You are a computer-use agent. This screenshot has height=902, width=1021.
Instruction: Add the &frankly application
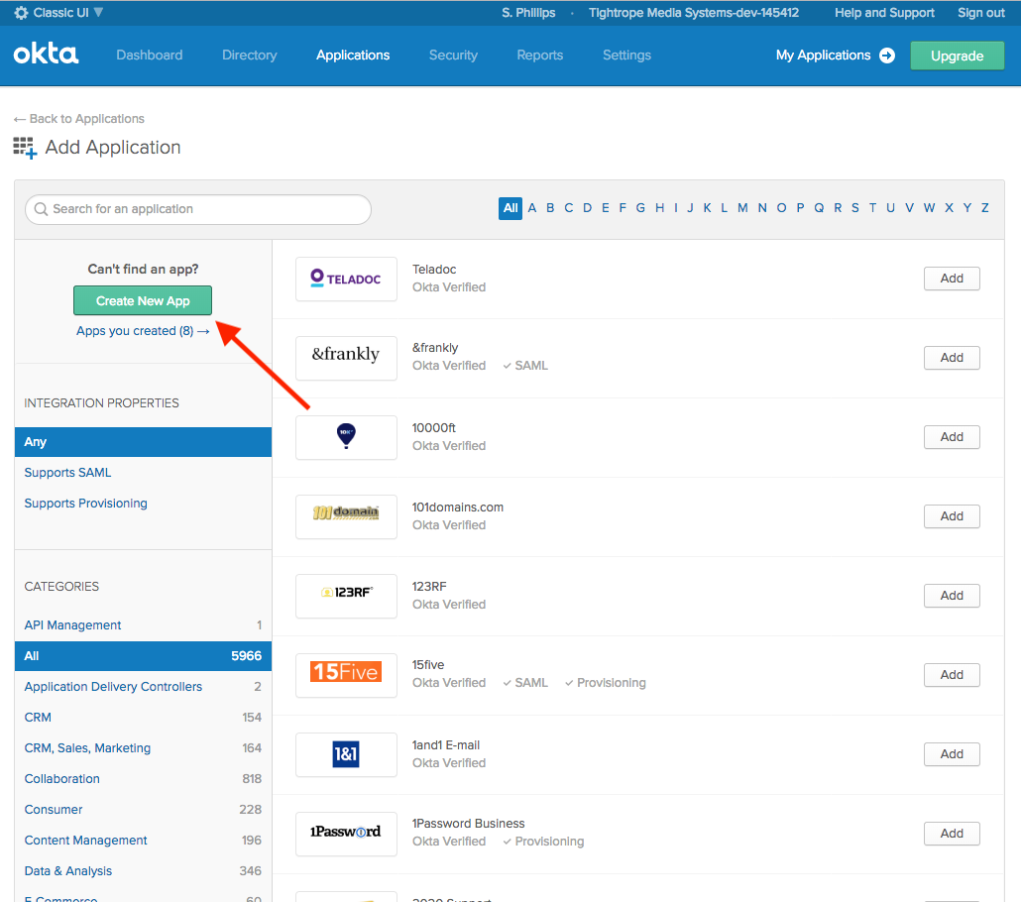[x=952, y=358]
